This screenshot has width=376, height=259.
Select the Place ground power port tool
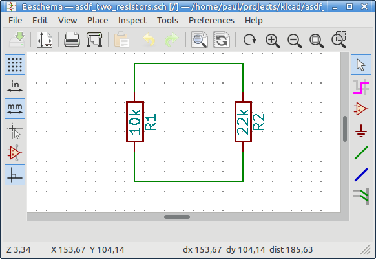(x=361, y=131)
